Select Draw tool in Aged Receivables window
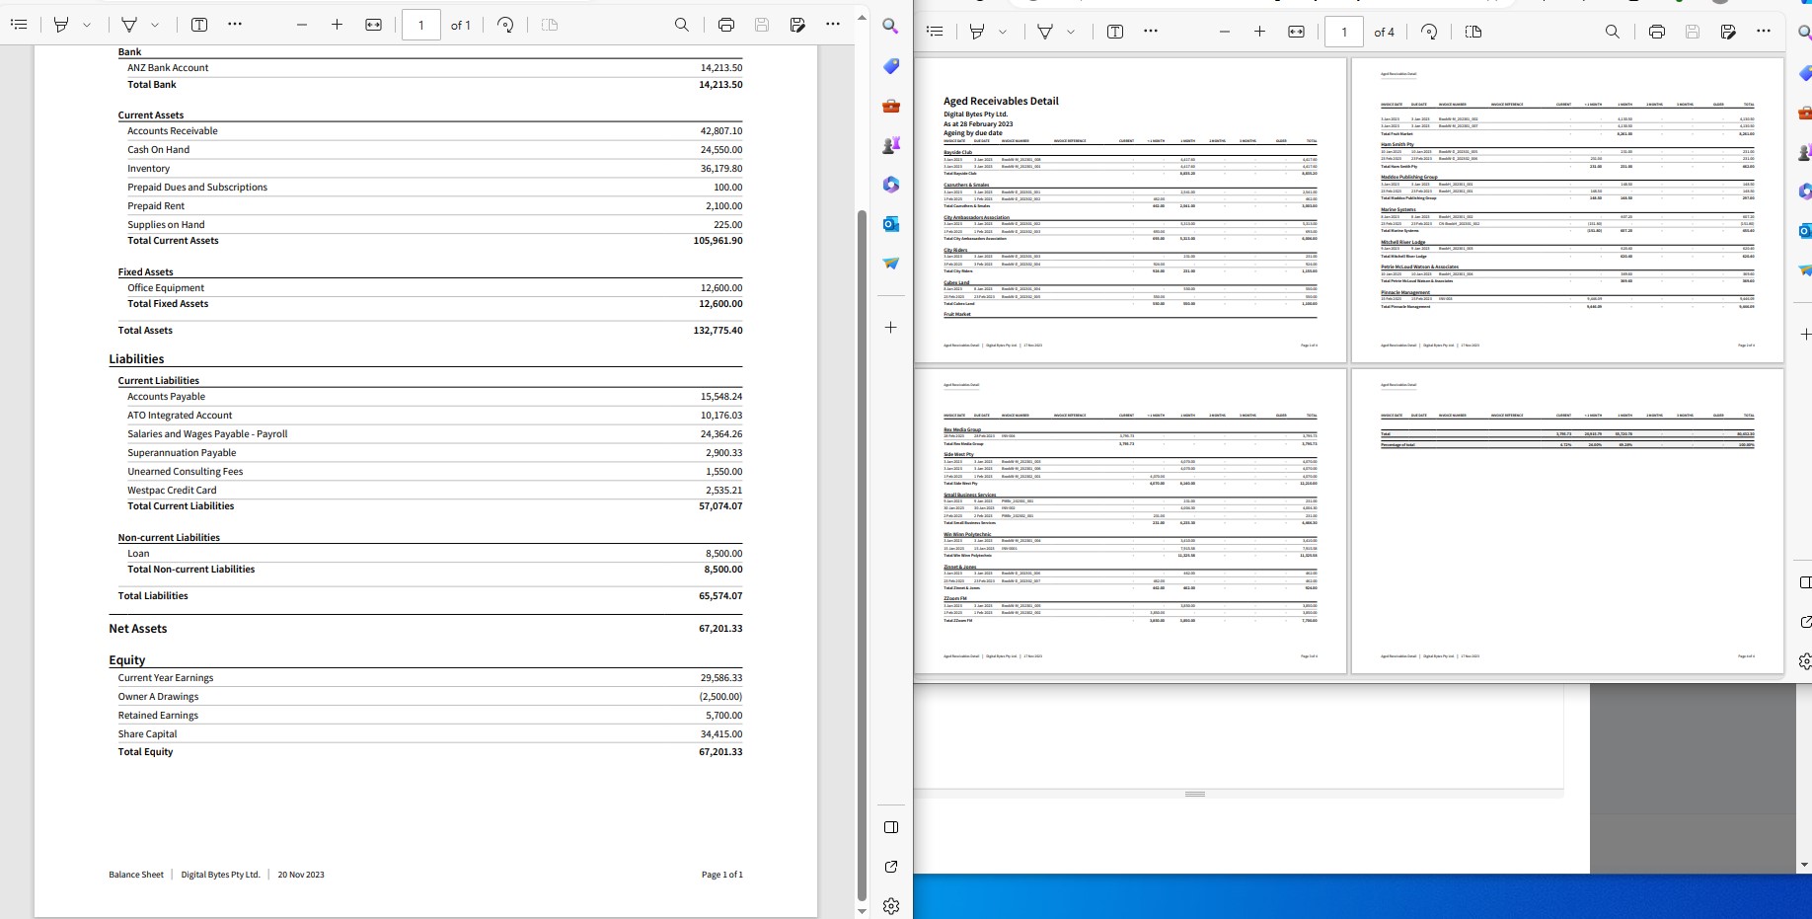This screenshot has width=1812, height=919. [1045, 32]
